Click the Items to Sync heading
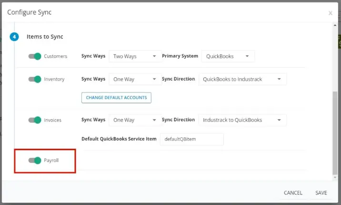 pos(45,37)
